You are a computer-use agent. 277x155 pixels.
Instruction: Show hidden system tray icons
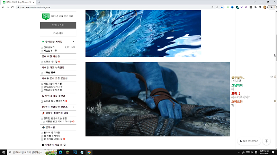pyautogui.click(x=239, y=152)
